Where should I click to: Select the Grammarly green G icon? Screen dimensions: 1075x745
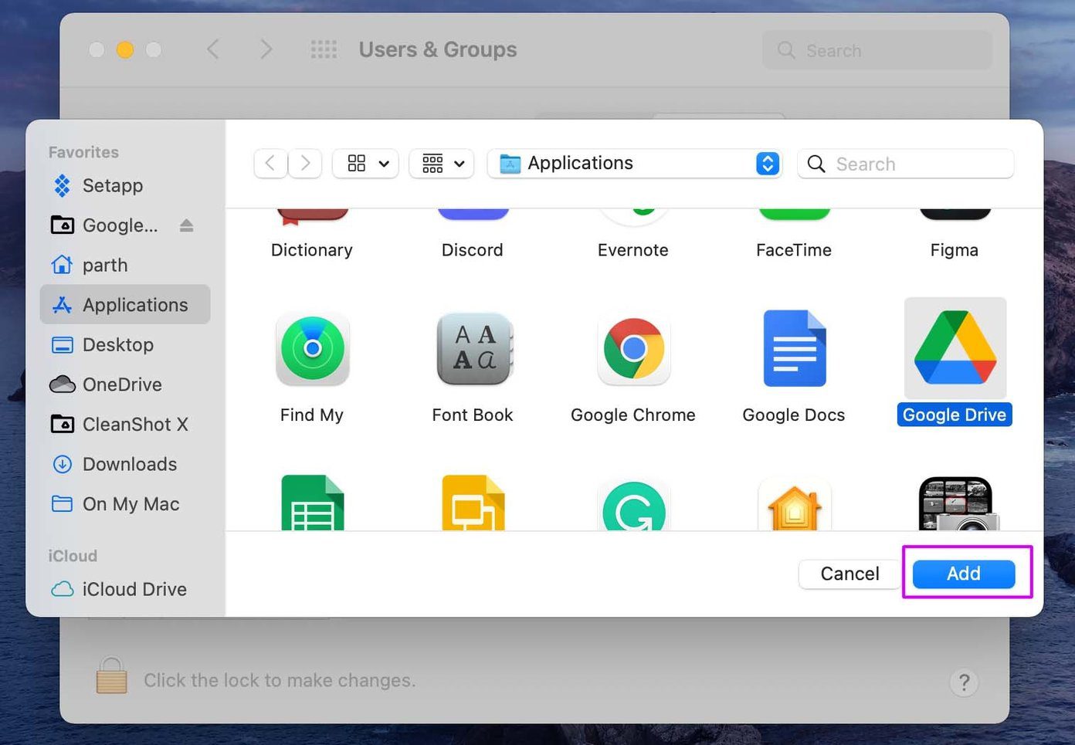[x=634, y=506]
